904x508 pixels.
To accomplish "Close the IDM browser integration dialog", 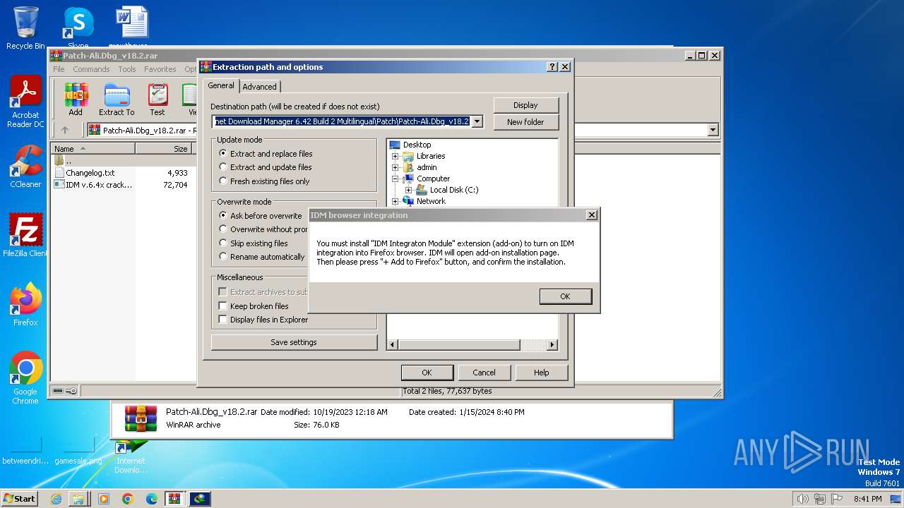I will [592, 215].
